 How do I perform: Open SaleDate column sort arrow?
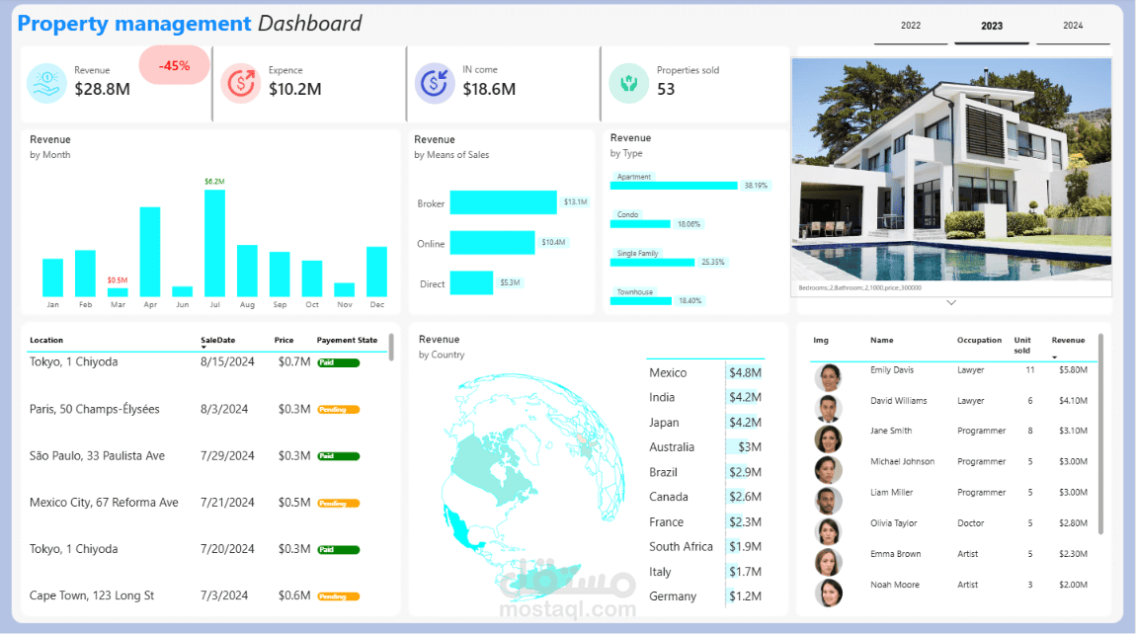pos(203,348)
